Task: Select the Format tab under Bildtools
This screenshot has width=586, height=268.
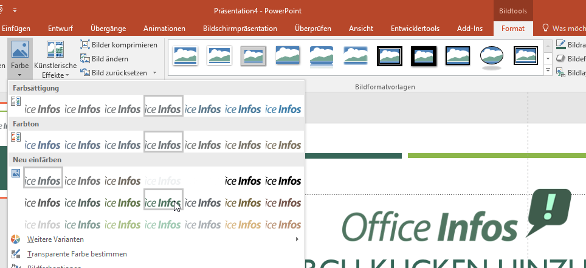Action: coord(513,29)
